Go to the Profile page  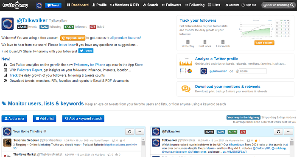(x=99, y=5)
